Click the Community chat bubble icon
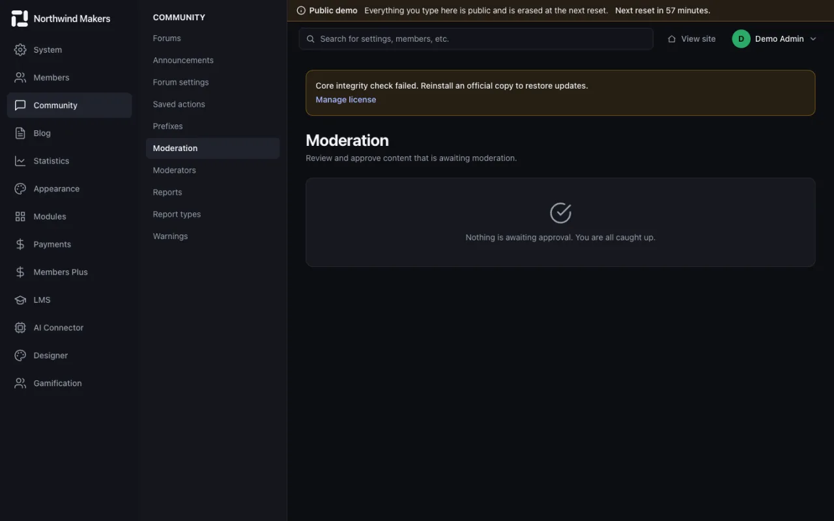Viewport: 834px width, 521px height. click(20, 105)
